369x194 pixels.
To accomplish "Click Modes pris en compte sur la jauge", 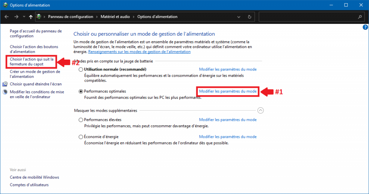I will [114, 61].
